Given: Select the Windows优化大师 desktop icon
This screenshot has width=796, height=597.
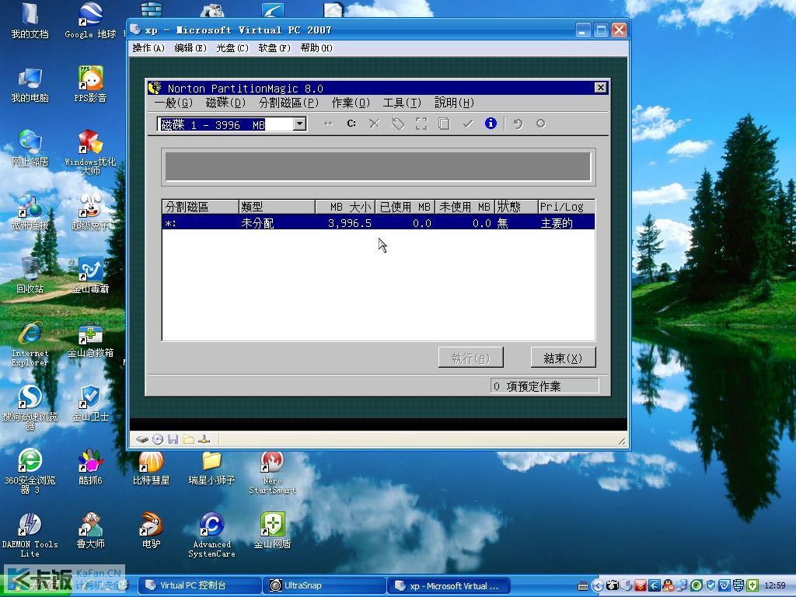Looking at the screenshot, I should pyautogui.click(x=90, y=152).
